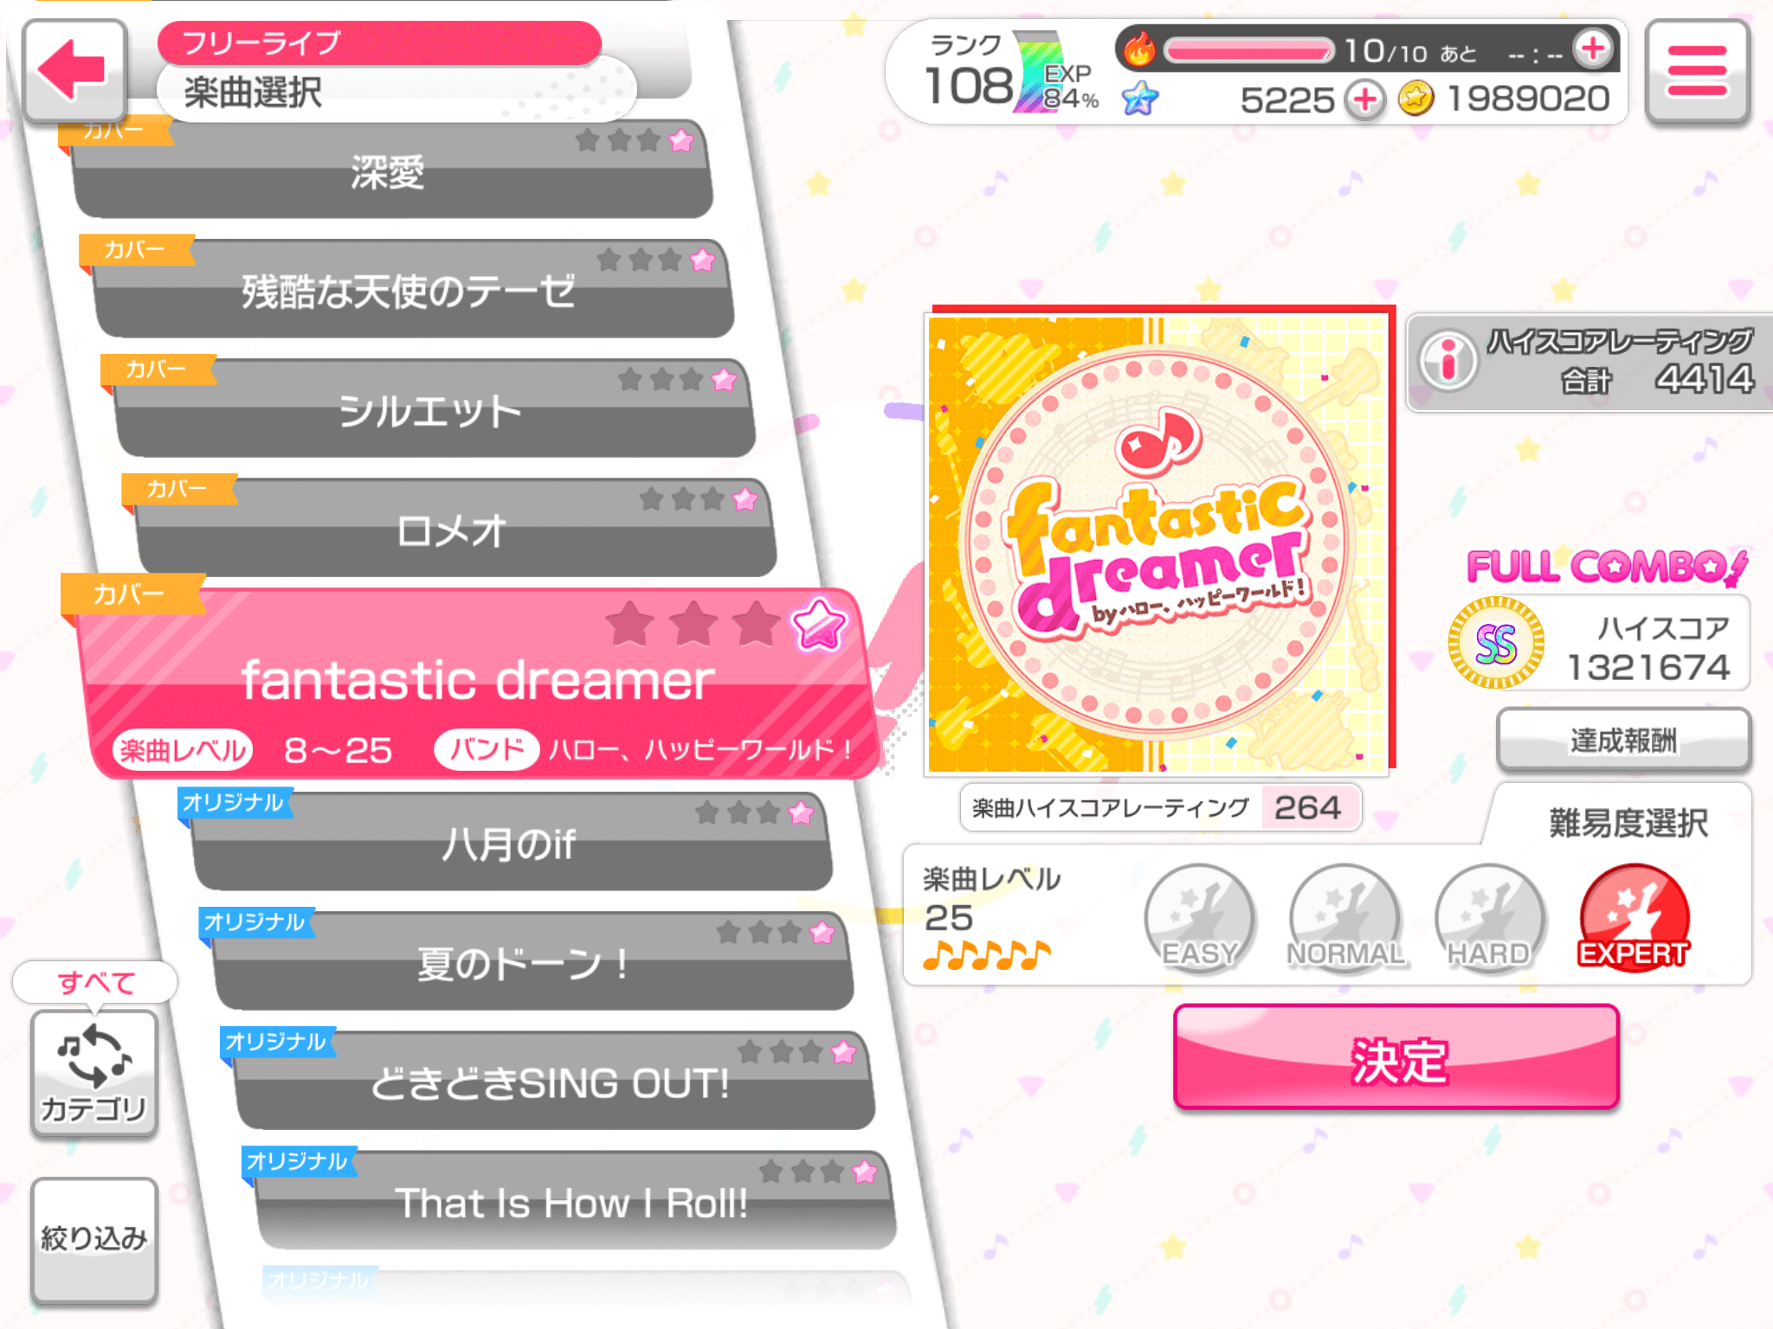Choose the song 残酷な天使のテーゼ
This screenshot has height=1329, width=1773.
pyautogui.click(x=410, y=288)
